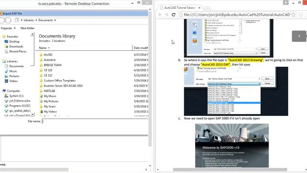Open Downloads in the Favorites list

click(x=16, y=47)
